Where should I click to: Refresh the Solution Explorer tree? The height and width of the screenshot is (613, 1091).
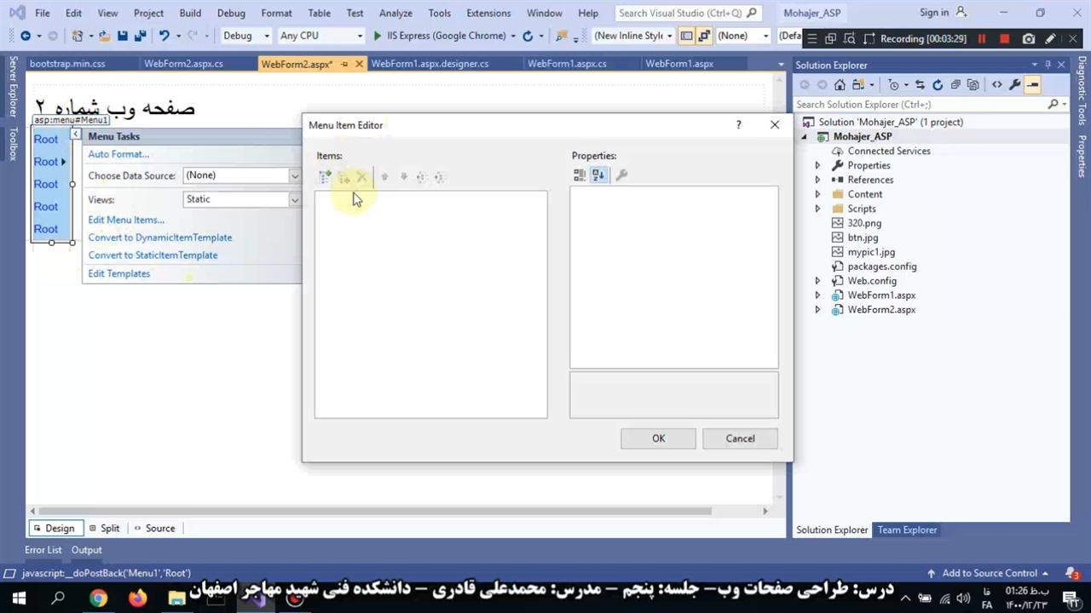(938, 85)
